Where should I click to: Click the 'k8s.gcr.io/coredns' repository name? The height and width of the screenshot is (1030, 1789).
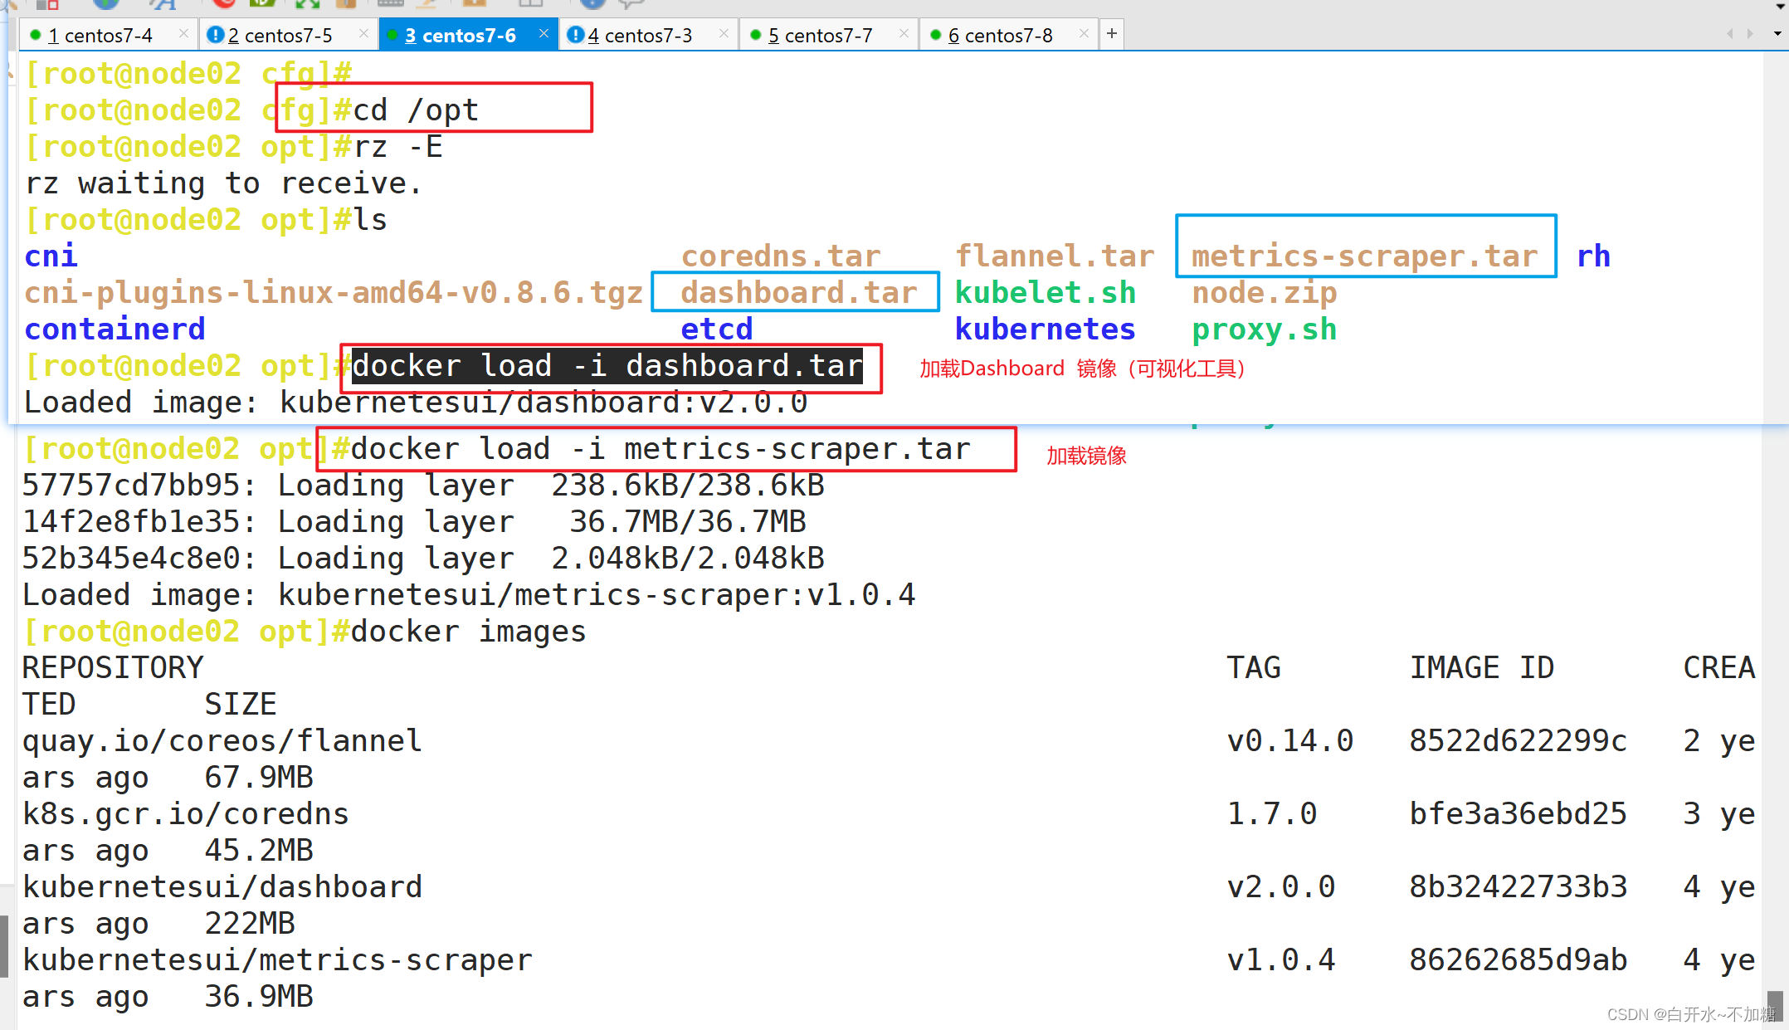(x=186, y=814)
